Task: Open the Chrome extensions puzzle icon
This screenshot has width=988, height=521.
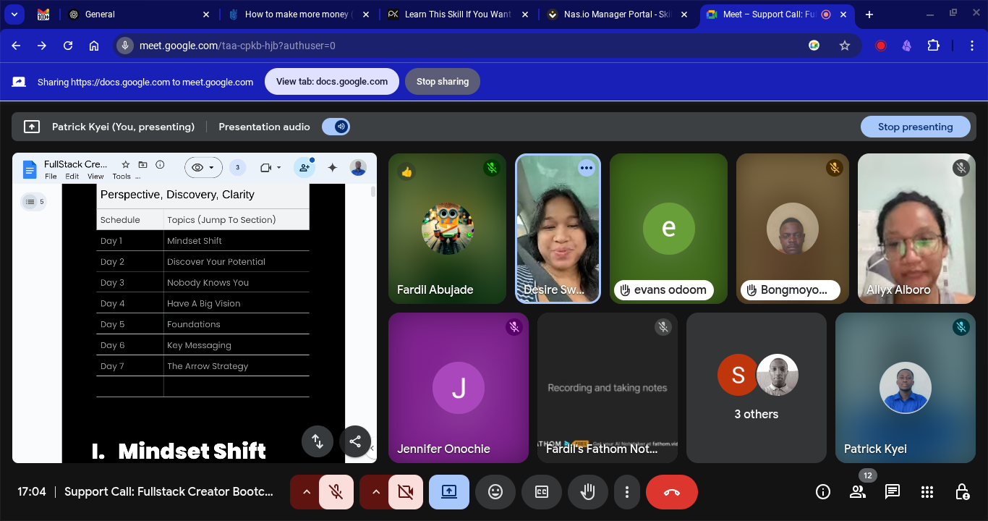Action: 934,46
